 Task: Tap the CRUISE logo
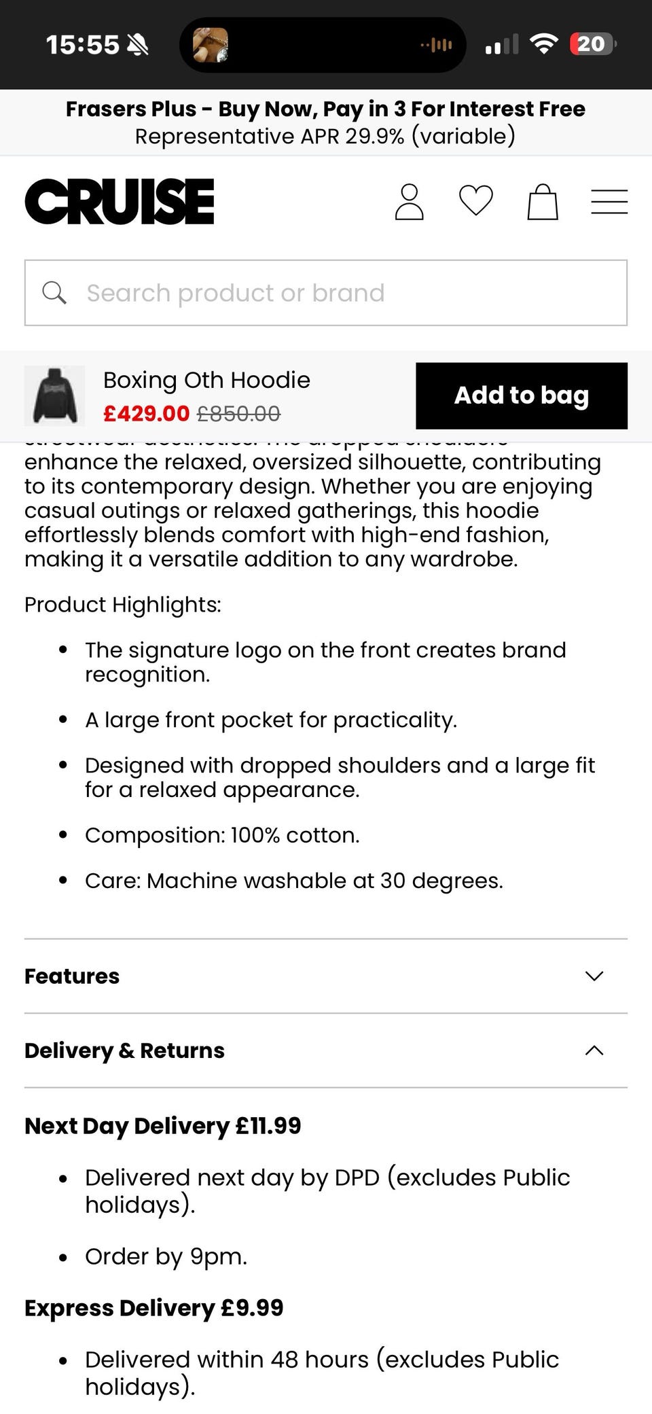point(120,202)
